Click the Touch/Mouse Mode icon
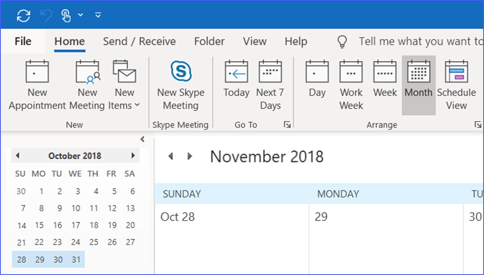Viewport: 484px width, 275px height. 66,16
